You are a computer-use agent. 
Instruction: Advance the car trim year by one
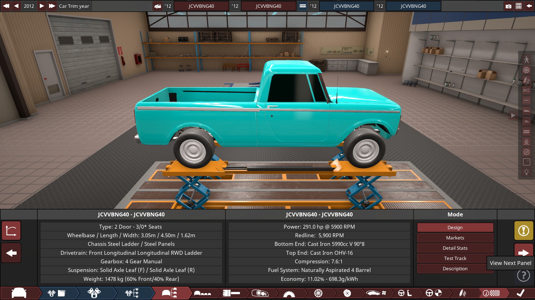pos(42,6)
